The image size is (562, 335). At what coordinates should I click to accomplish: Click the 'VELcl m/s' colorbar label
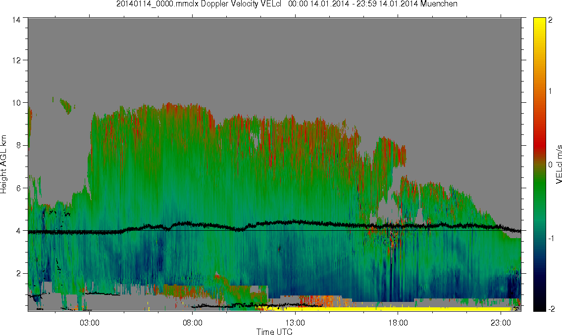(x=559, y=165)
